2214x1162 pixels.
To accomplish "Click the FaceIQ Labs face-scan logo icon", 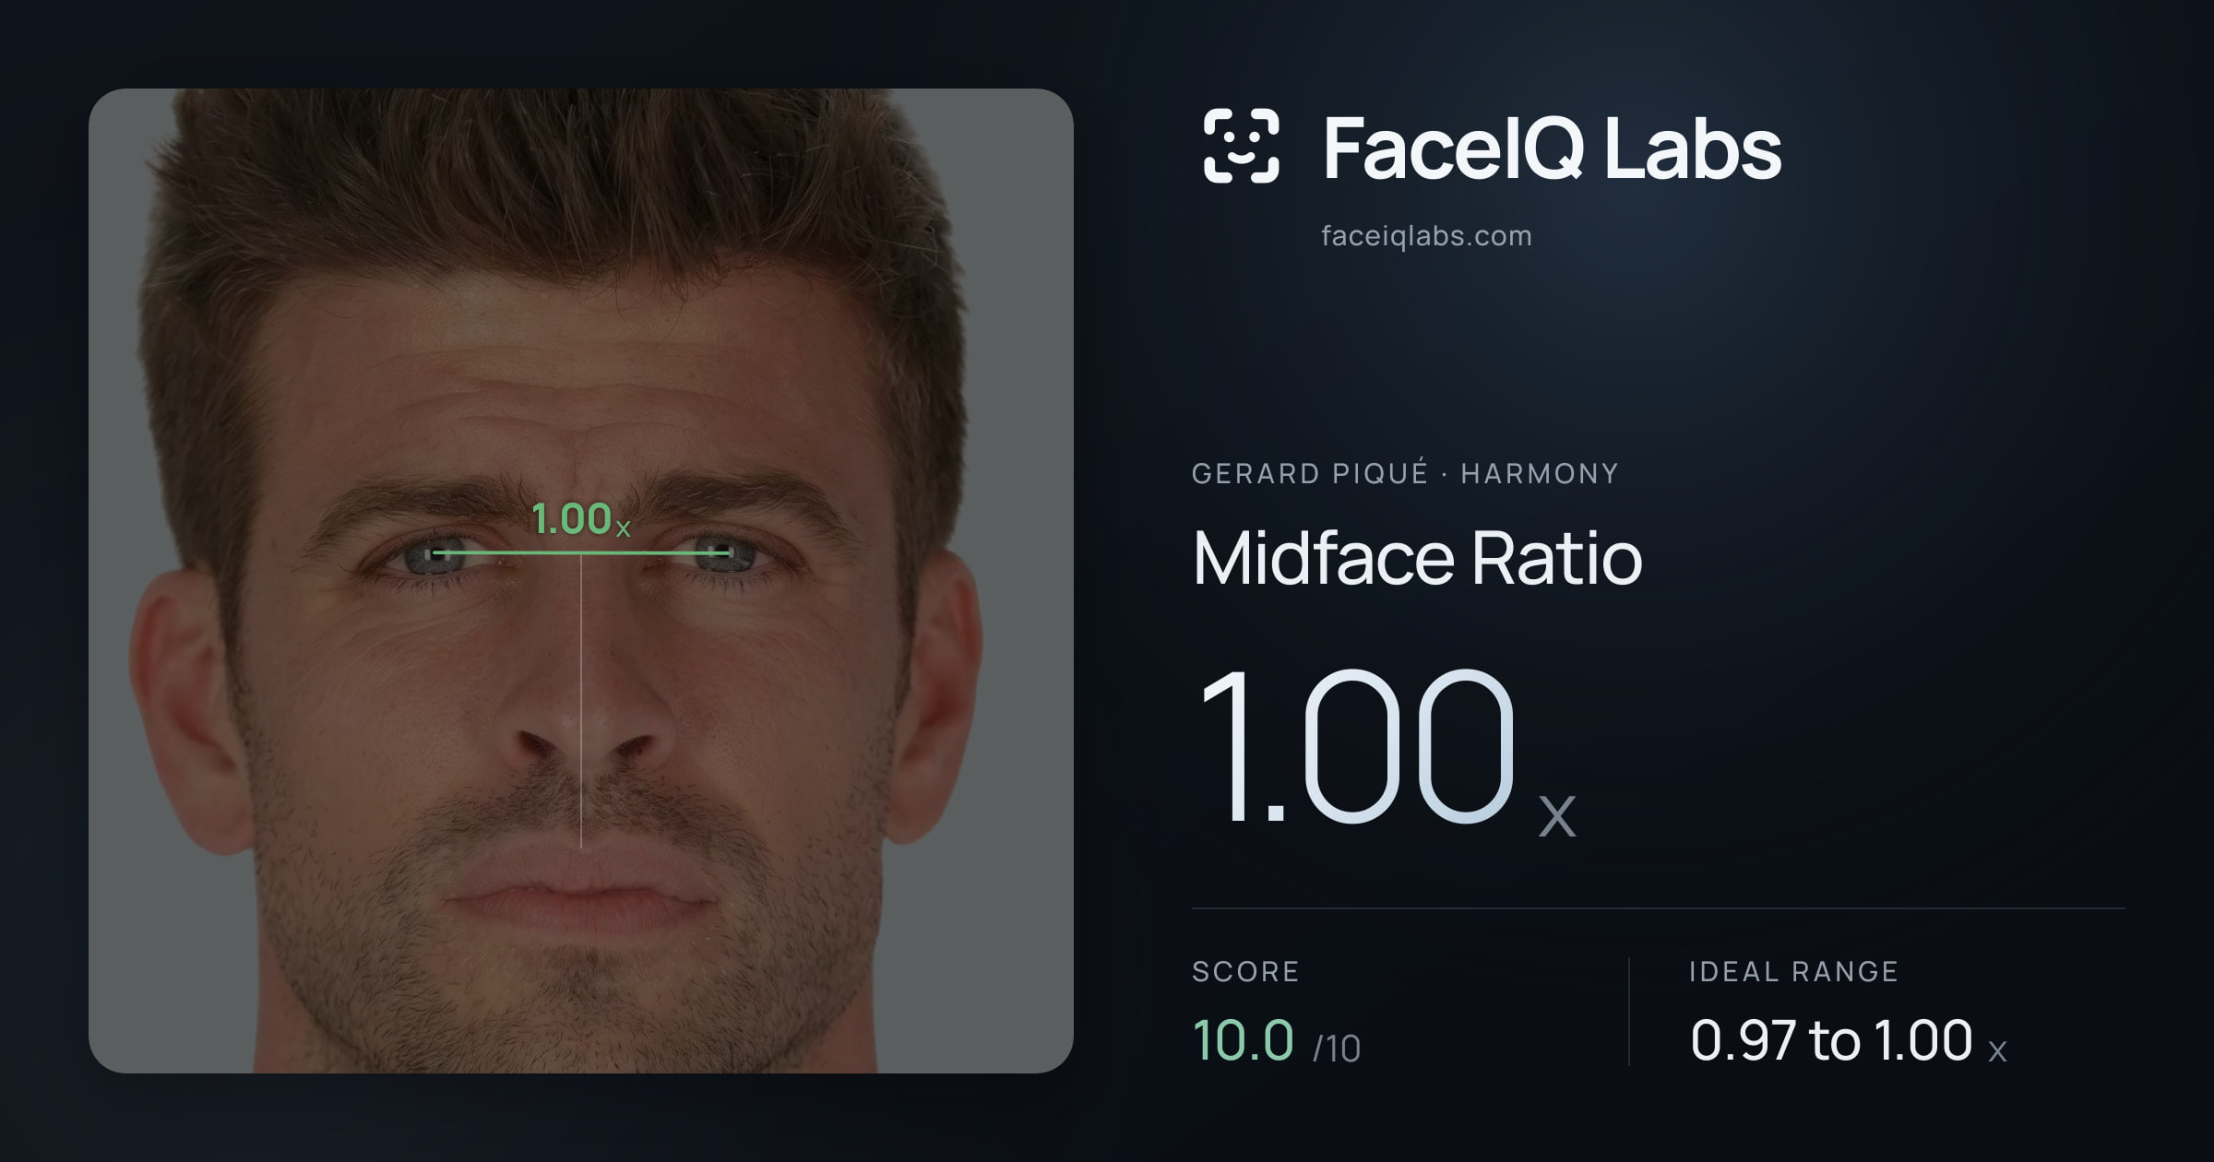I will (x=1242, y=146).
